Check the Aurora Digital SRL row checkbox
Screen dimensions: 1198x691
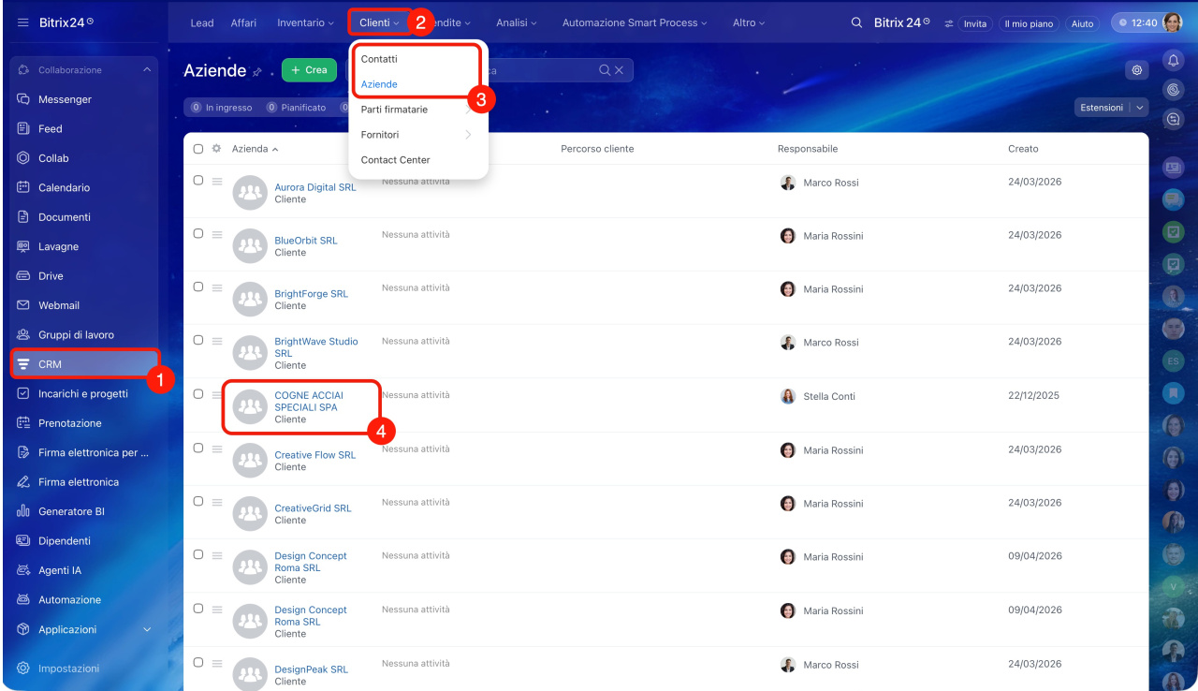click(198, 181)
